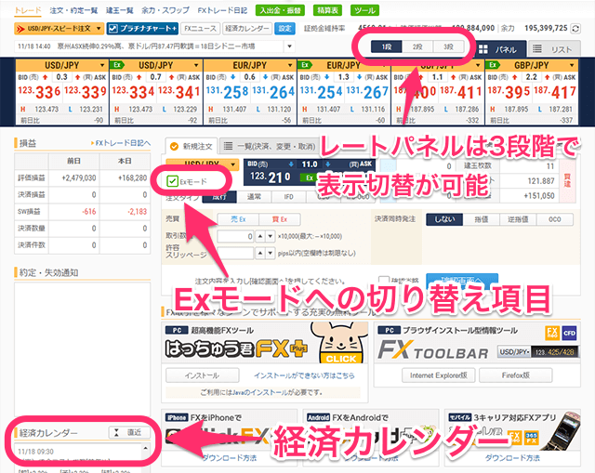Expand the news ticker dropdown arrow

289,46
